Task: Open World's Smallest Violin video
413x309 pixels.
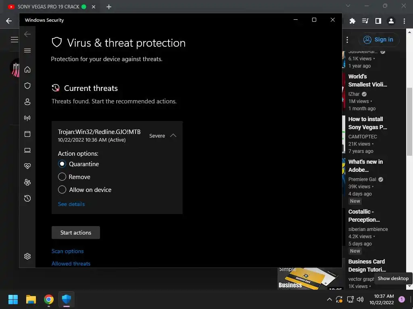Action: (x=368, y=80)
